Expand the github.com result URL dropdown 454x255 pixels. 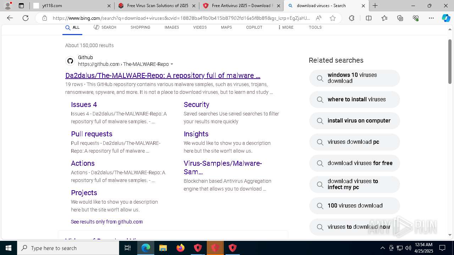click(172, 64)
